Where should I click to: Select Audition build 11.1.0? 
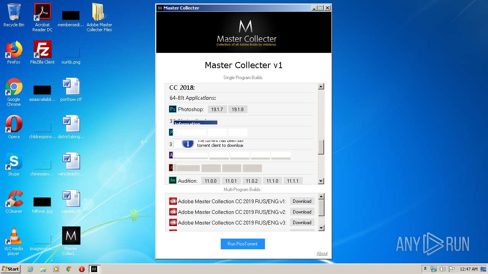[x=272, y=181]
